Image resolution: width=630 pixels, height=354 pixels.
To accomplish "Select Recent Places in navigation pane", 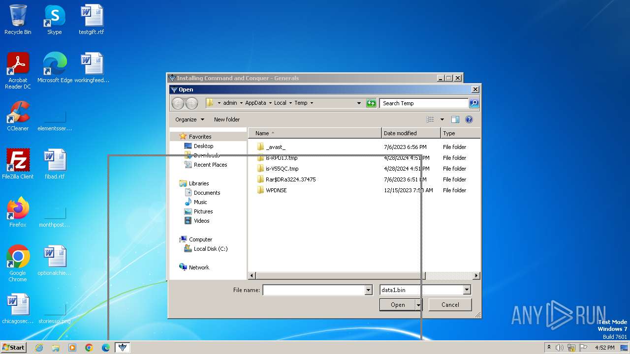I will coord(210,165).
